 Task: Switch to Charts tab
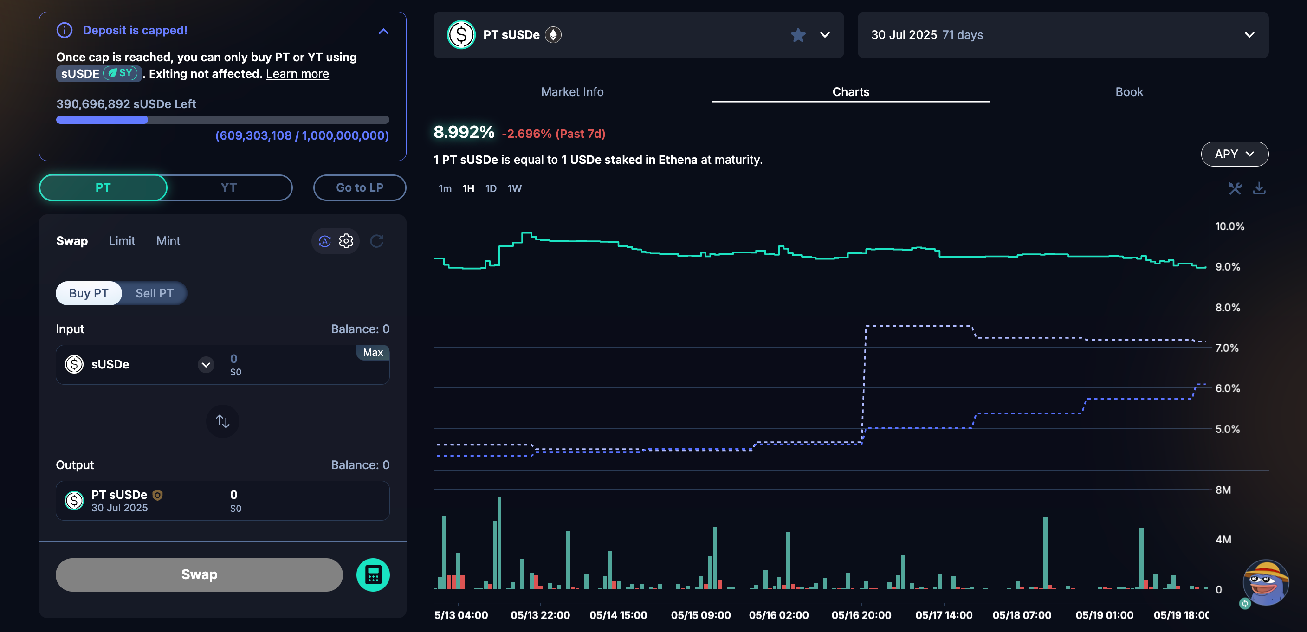[851, 92]
